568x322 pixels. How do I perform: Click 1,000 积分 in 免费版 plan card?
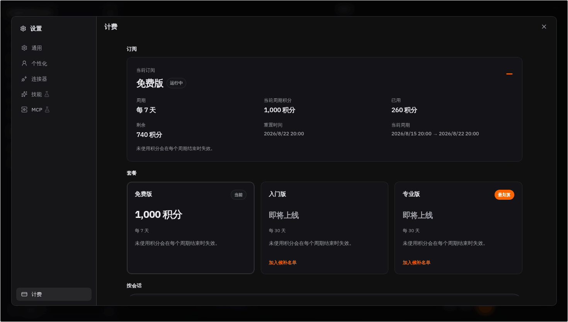point(158,215)
